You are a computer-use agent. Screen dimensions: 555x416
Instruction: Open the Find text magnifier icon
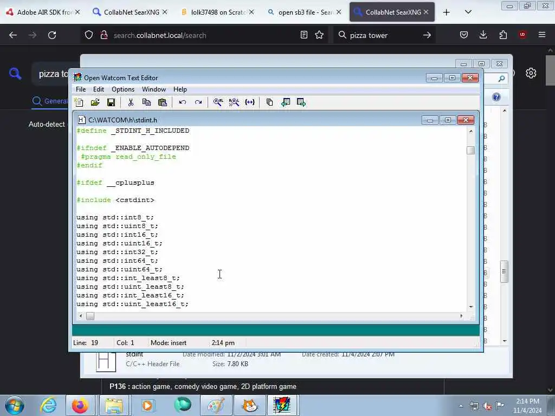pyautogui.click(x=218, y=102)
